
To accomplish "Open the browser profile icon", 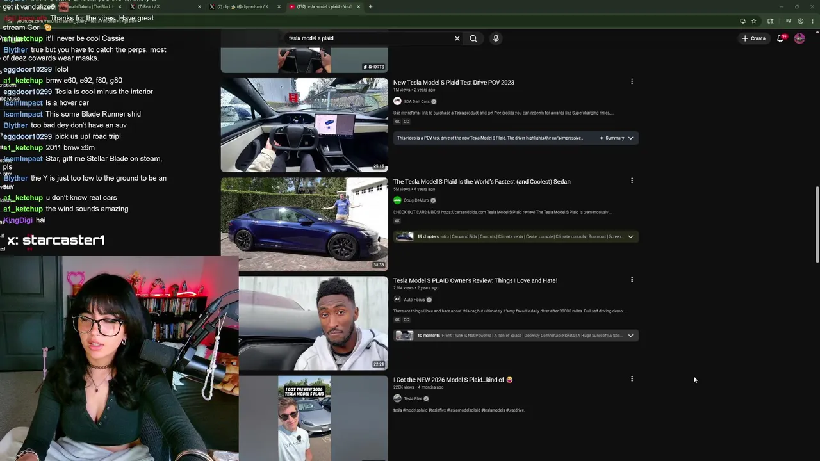I will [800, 21].
